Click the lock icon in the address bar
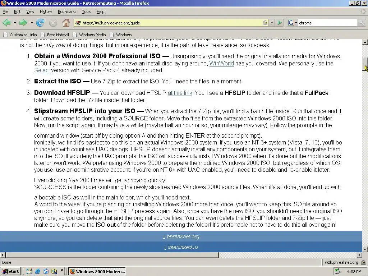368x276 pixels. (265, 23)
